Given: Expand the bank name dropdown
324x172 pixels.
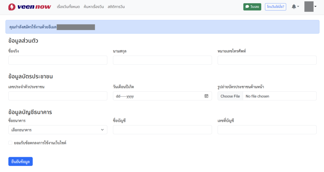Looking at the screenshot, I should point(58,130).
